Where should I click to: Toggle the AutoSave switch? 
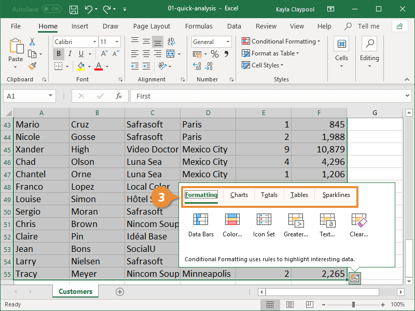pyautogui.click(x=51, y=9)
